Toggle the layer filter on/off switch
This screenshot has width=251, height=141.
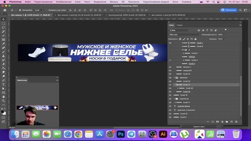[226, 30]
